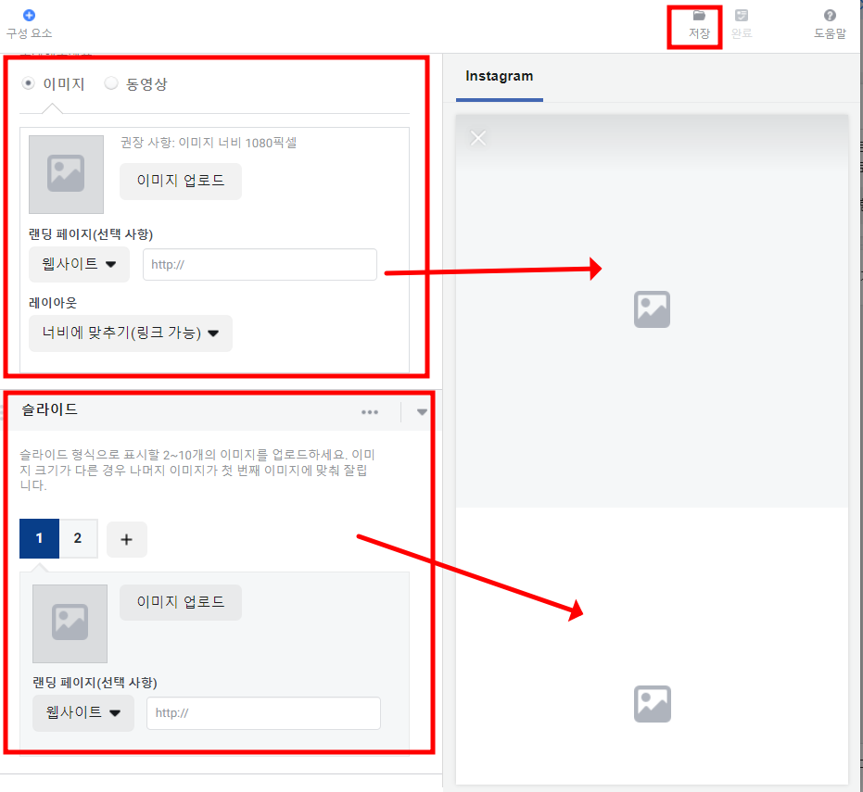
Task: Close the Instagram preview with the X icon
Action: coord(477,137)
